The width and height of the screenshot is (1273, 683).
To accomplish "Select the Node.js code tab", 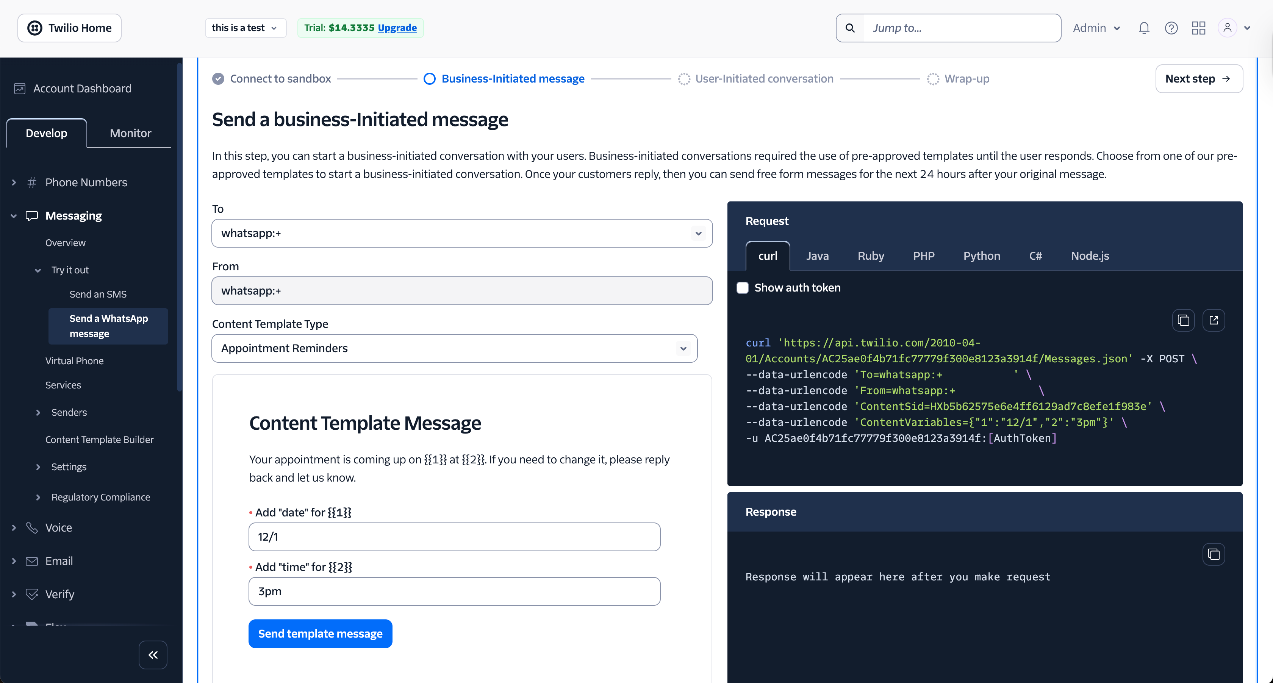I will [1090, 255].
